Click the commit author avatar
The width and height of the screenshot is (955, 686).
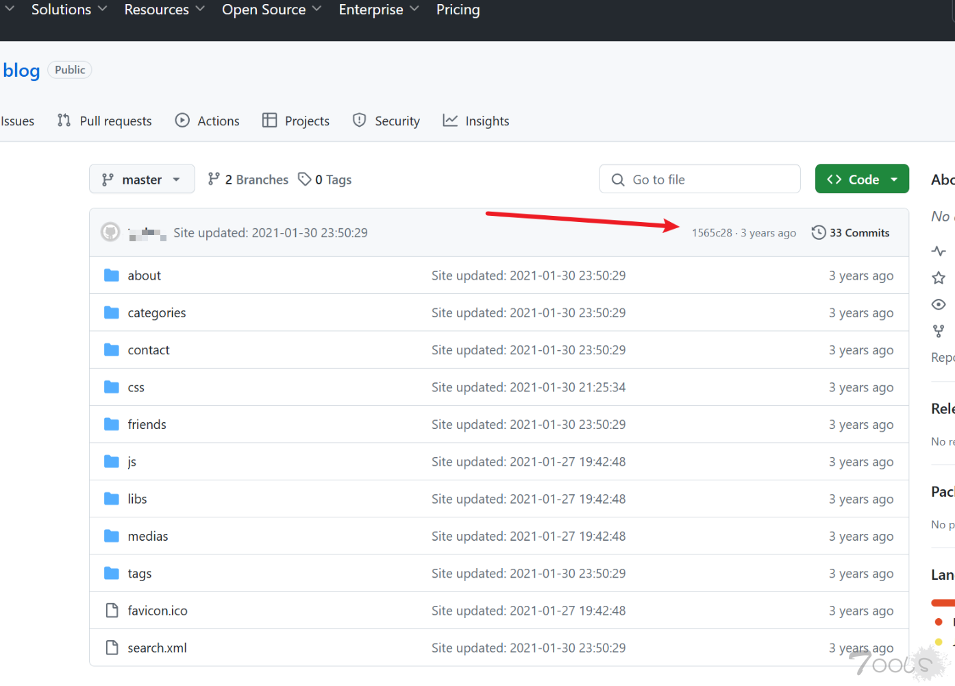click(110, 232)
